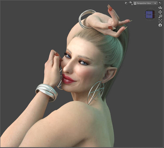Click the camera grid icon beside Perspective View
The width and height of the screenshot is (164, 148).
[x=135, y=3]
